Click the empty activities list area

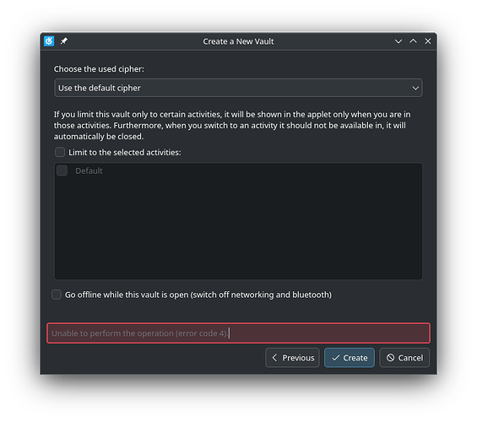(238, 228)
